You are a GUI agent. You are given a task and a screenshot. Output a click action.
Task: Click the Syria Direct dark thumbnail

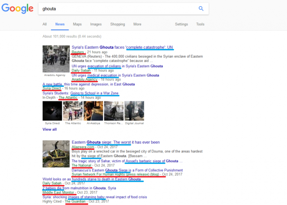point(52,111)
